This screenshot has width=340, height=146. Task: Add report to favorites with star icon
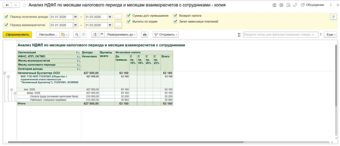(x=24, y=5)
